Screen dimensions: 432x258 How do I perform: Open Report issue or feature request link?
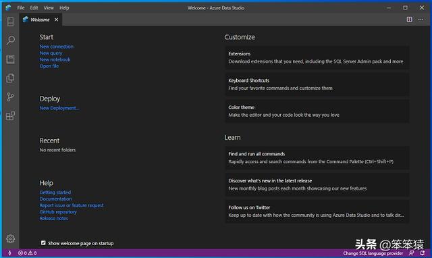pos(72,205)
